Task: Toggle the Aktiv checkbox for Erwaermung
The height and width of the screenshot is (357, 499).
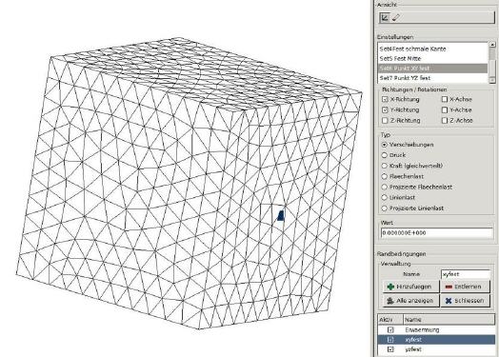Action: point(390,330)
